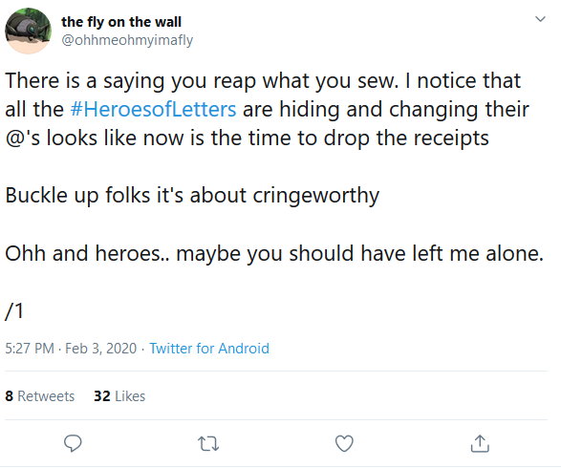Click the 5:27 PM timestamp
The image size is (561, 468).
click(30, 349)
